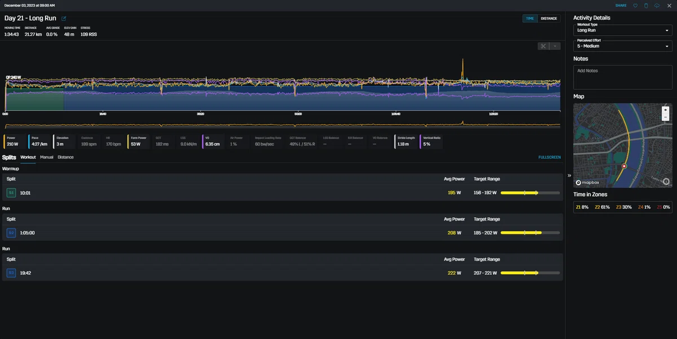Favorite the activity with the heart icon
This screenshot has width=677, height=339.
pyautogui.click(x=635, y=6)
